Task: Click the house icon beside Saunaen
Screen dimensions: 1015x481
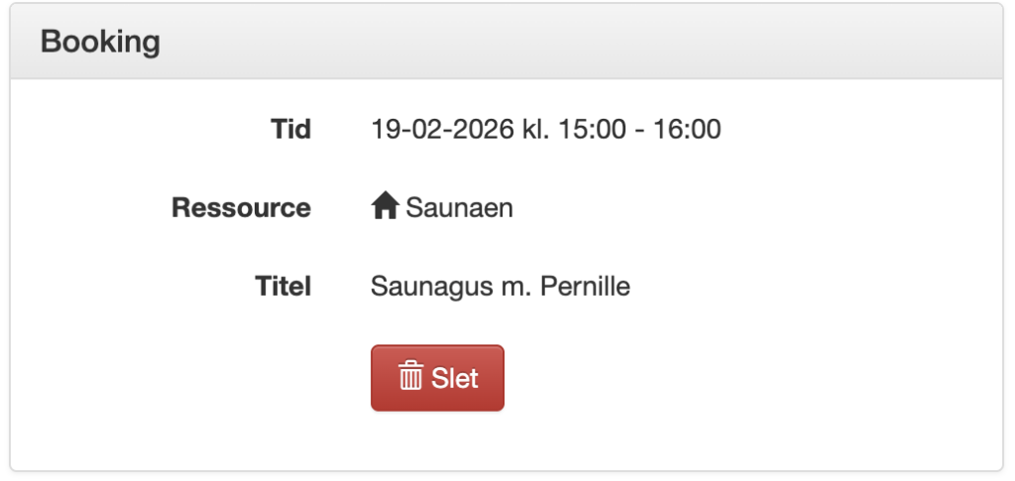Action: [385, 208]
